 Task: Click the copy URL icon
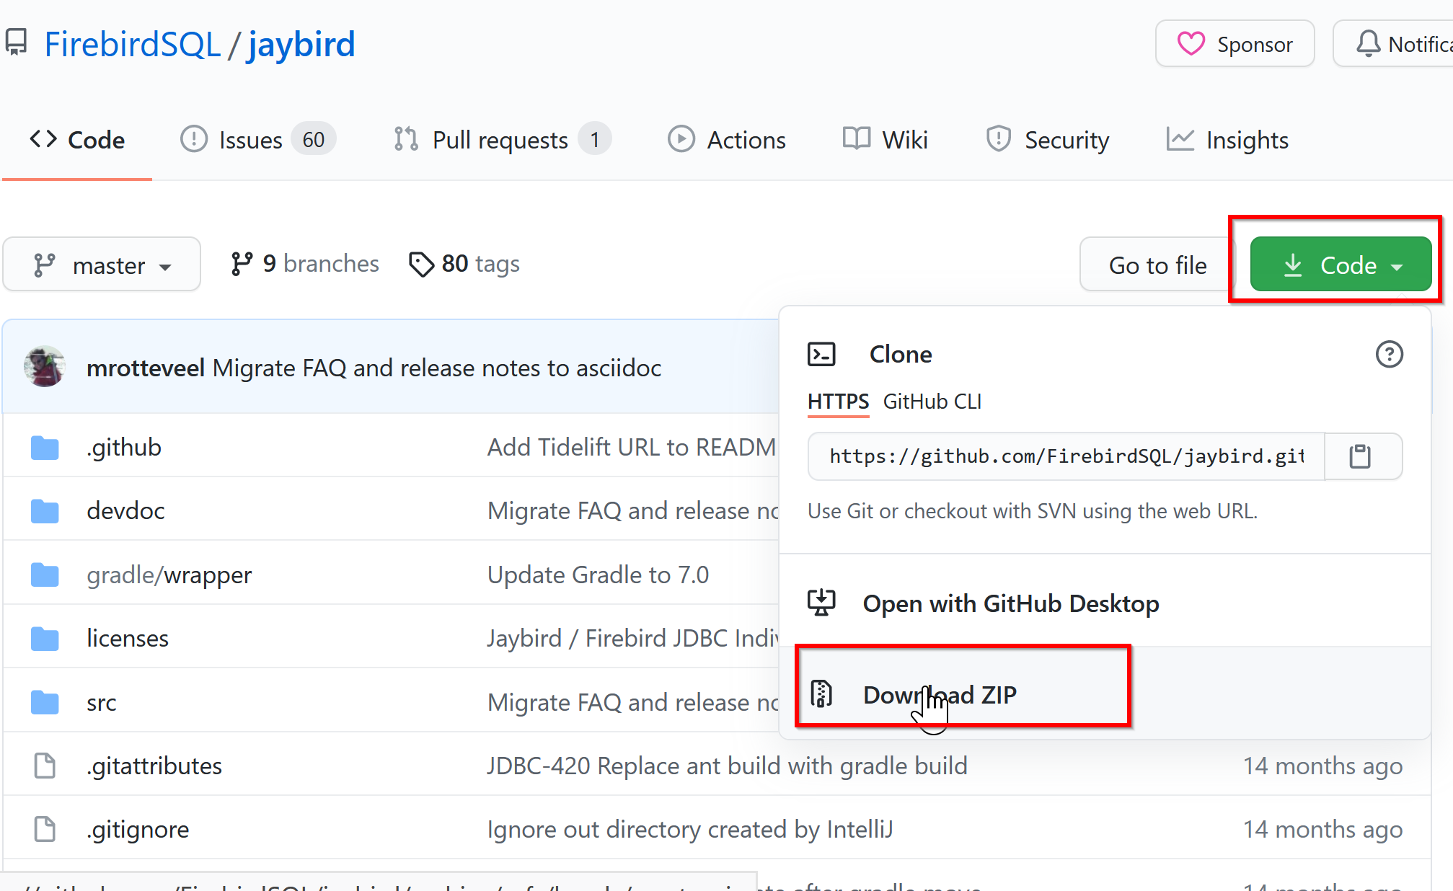(x=1361, y=456)
